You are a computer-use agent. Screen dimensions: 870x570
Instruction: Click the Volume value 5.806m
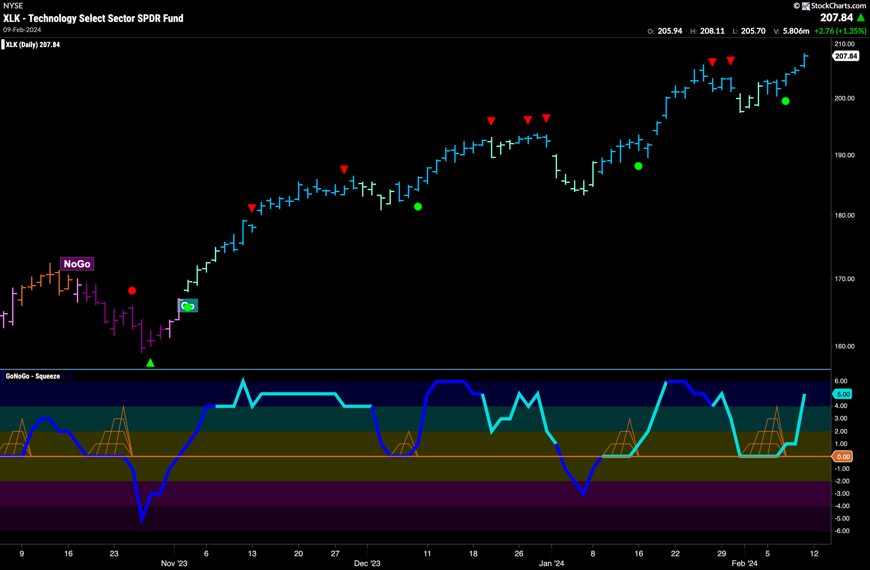(x=796, y=31)
